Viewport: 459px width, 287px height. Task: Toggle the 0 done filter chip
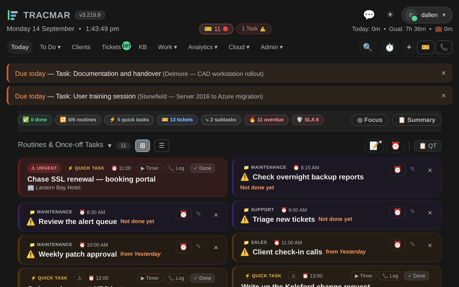point(35,120)
